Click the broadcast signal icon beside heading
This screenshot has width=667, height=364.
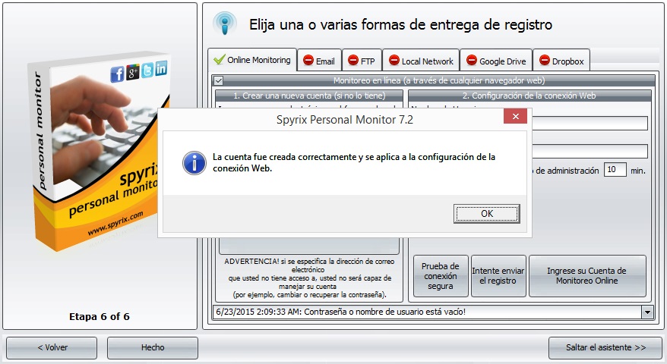tap(225, 24)
